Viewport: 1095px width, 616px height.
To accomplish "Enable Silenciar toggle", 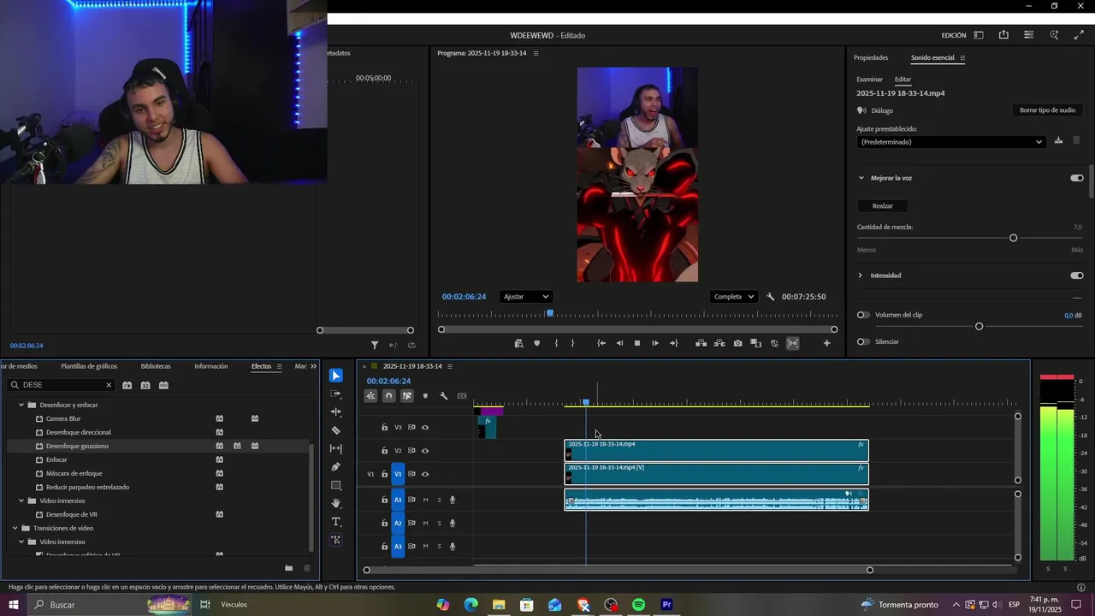I will click(x=863, y=341).
